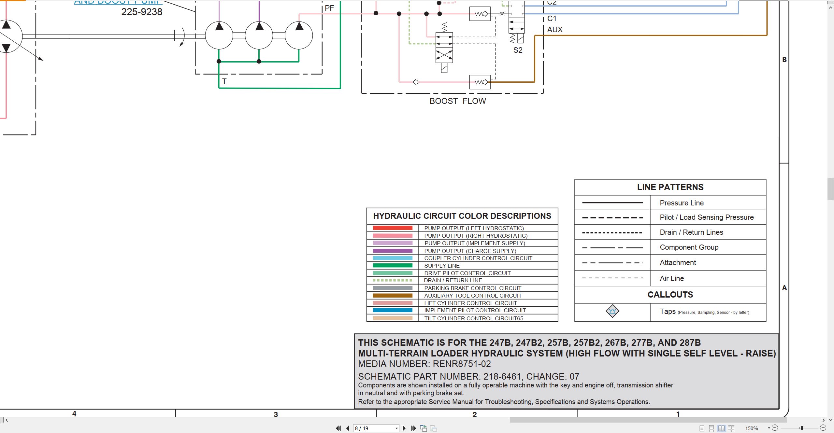The height and width of the screenshot is (433, 834).
Task: Click the zoom level slider handle
Action: point(802,428)
